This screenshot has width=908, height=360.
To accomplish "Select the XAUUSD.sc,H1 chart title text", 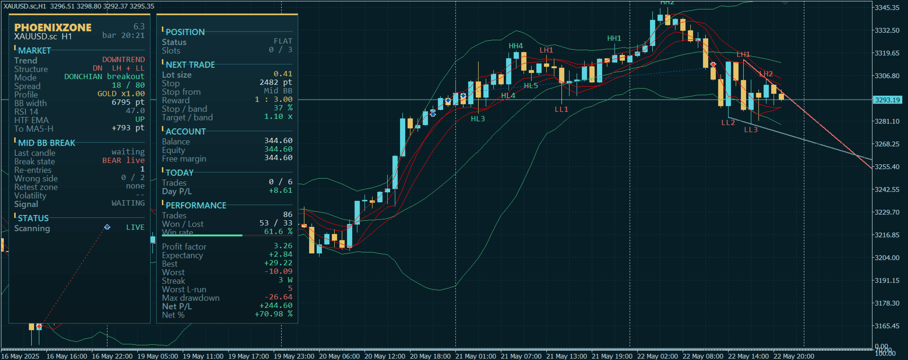I will tap(25, 6).
